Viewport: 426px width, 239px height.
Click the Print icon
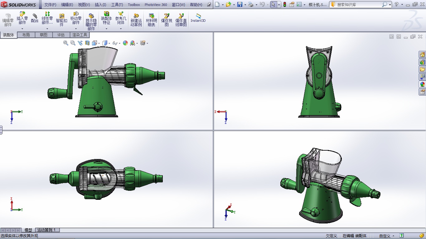click(251, 4)
